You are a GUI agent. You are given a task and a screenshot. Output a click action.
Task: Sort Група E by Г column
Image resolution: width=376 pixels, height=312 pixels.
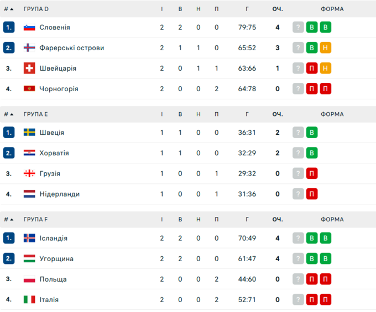coord(247,114)
